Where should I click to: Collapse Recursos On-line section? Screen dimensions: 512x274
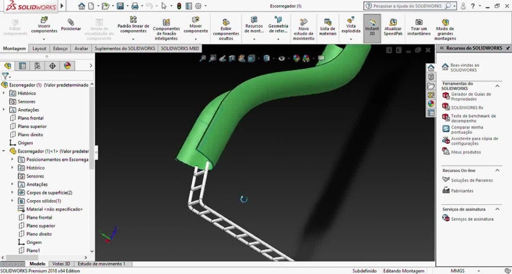(x=497, y=171)
